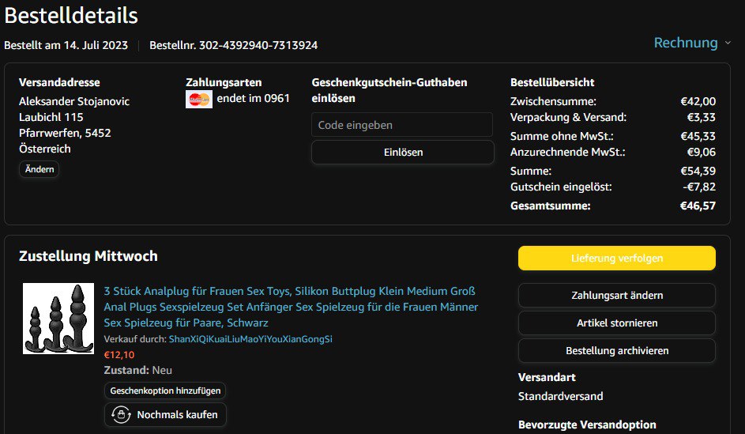Click the Mastercard payment card icon

(199, 100)
